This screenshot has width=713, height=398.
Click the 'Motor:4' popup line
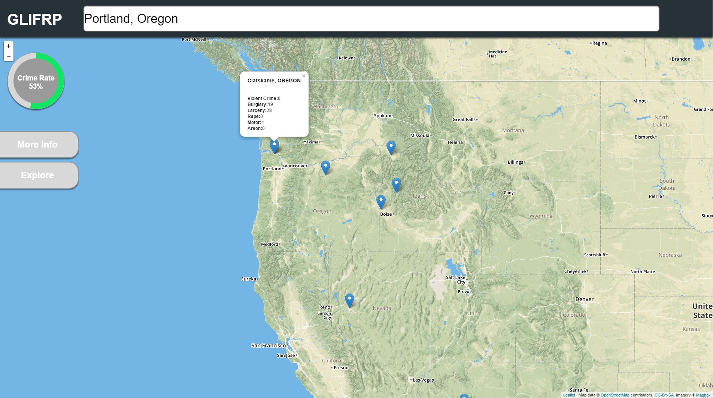pyautogui.click(x=255, y=122)
